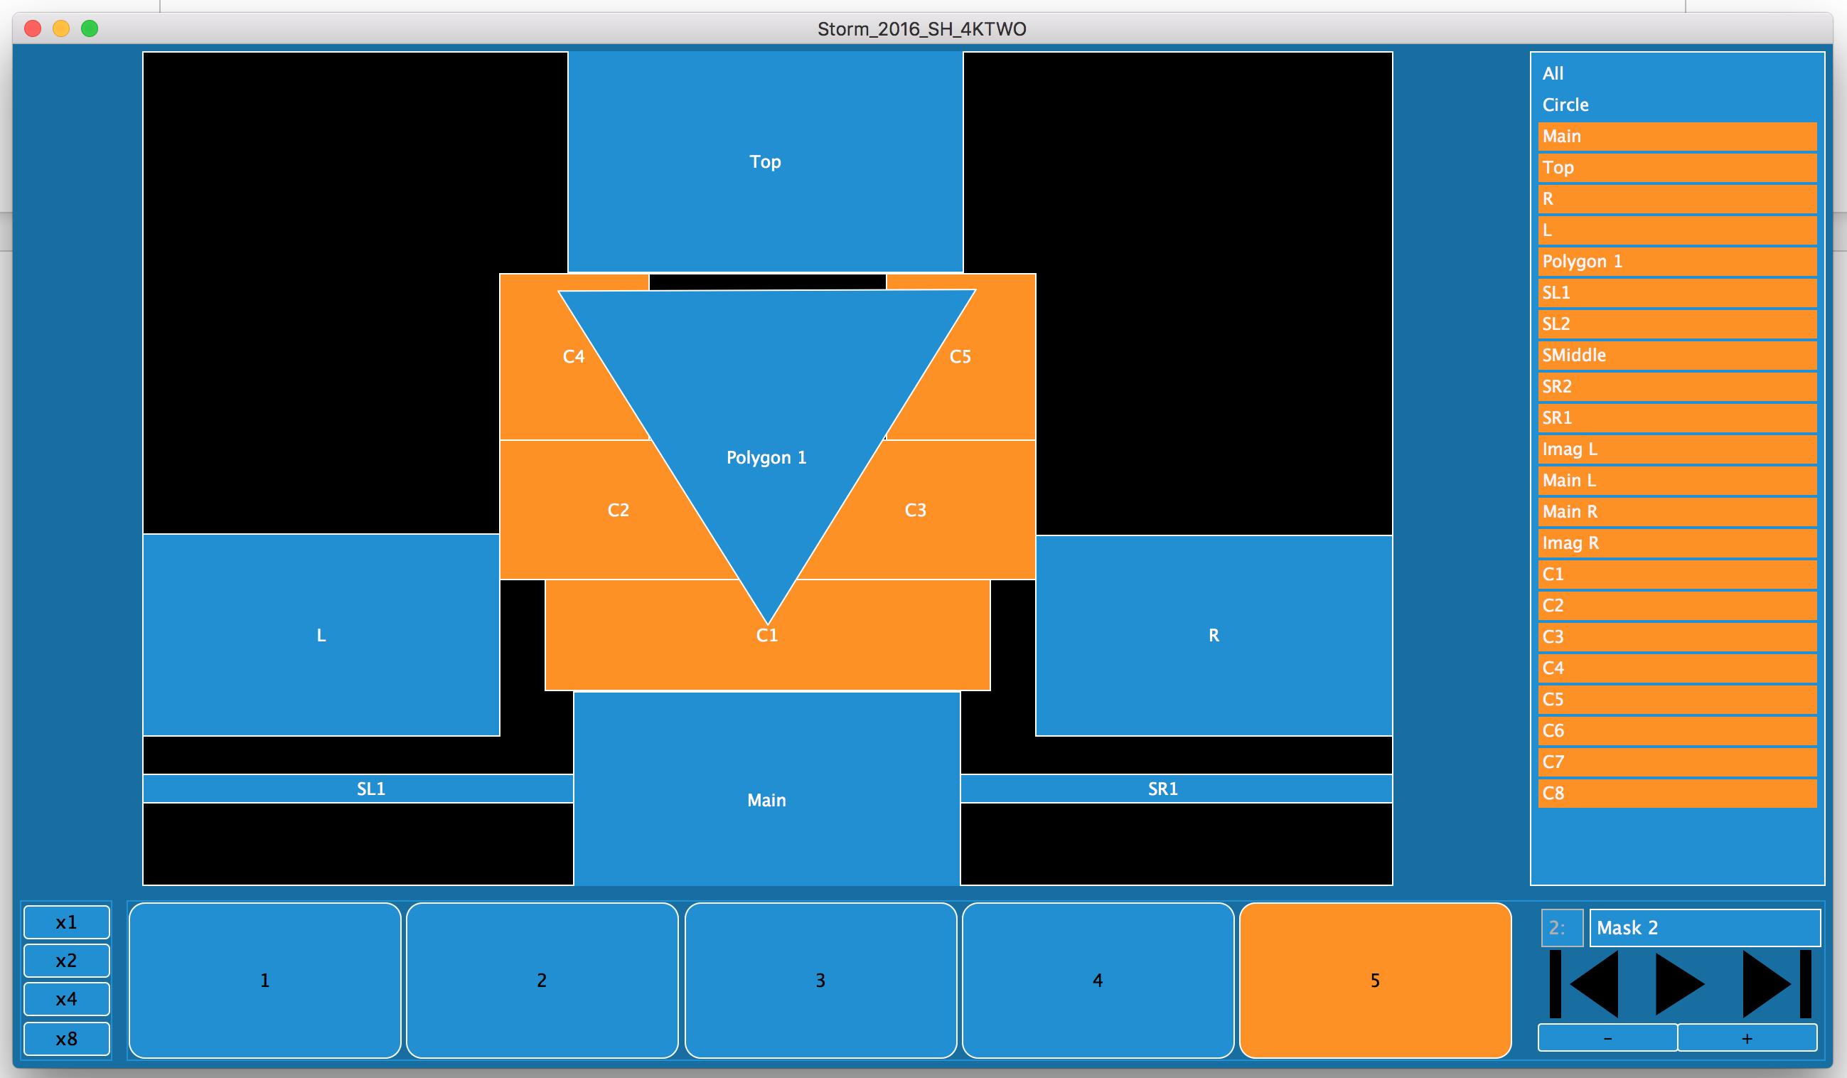Select the x4 multiplier button

[x=66, y=999]
